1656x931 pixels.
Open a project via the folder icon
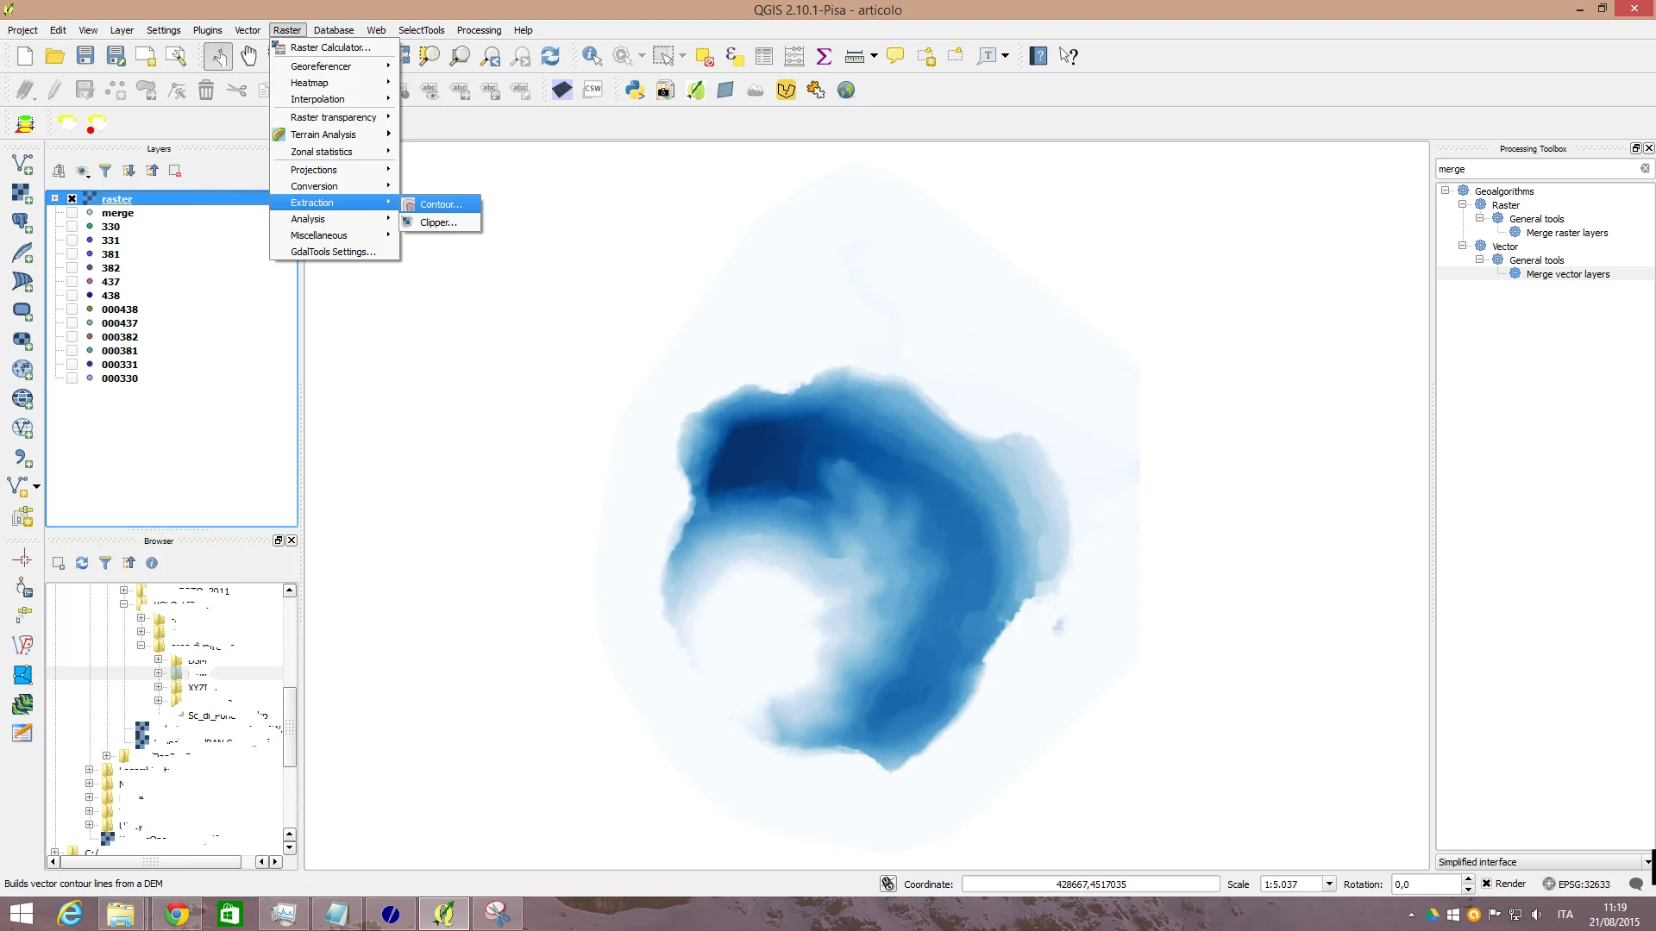click(x=54, y=56)
